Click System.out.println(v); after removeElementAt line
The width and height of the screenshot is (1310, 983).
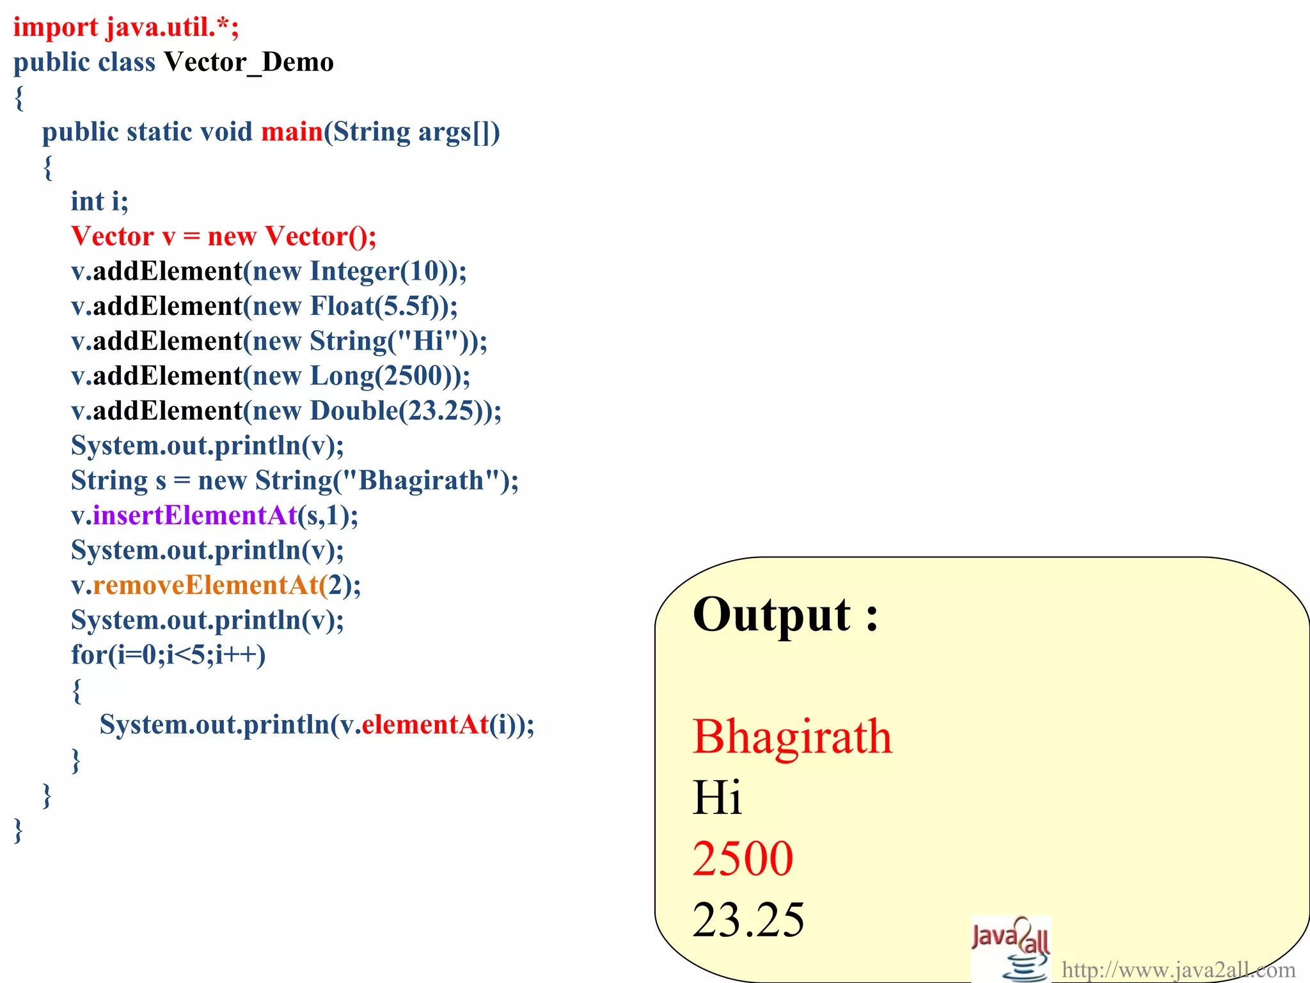click(x=208, y=620)
